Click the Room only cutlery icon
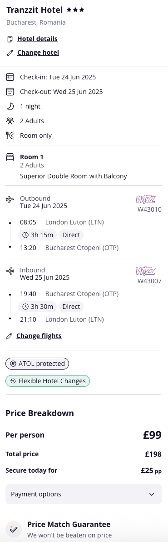This screenshot has height=542, width=168. 10,135
